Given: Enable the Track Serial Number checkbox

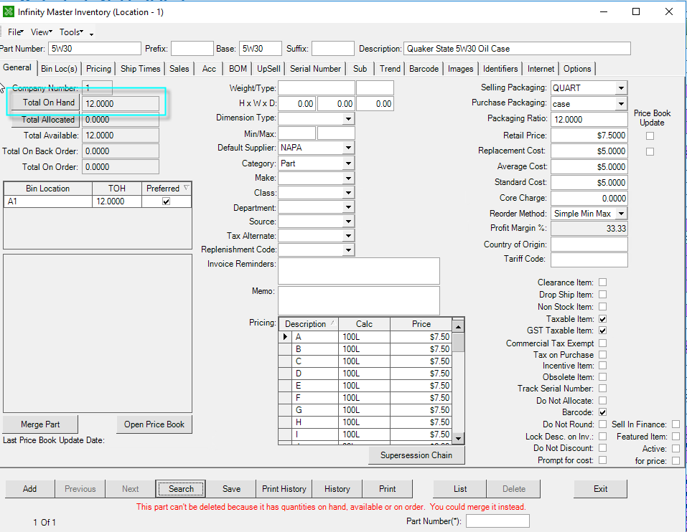Looking at the screenshot, I should coord(602,389).
